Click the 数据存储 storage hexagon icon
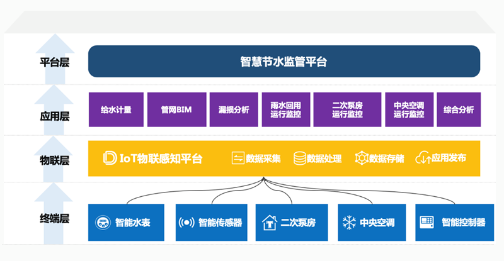The height and width of the screenshot is (261, 504). [361, 158]
